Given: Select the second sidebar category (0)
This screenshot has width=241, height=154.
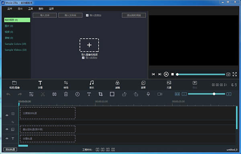Looking at the screenshot, I should [9, 26].
